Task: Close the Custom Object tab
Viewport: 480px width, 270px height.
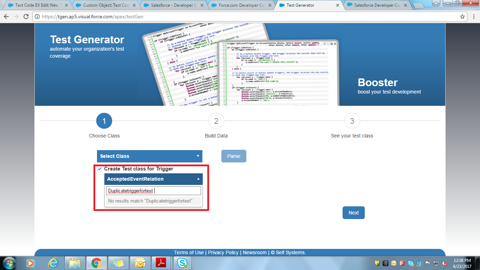Action: pyautogui.click(x=134, y=6)
